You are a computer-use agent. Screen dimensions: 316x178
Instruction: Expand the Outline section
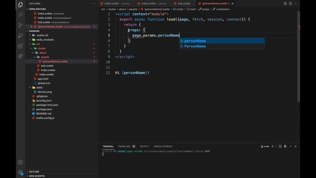click(x=34, y=172)
